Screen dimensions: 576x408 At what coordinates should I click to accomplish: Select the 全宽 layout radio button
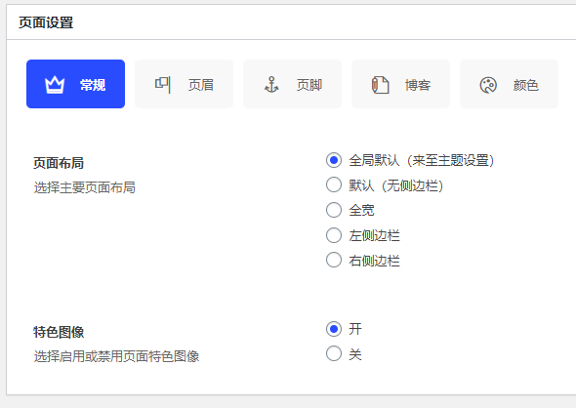click(x=334, y=210)
